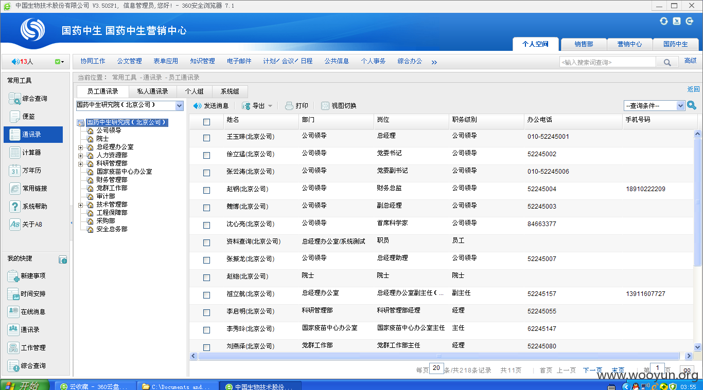This screenshot has height=390, width=703.
Task: Click the horizontal scrollbar of the table
Action: [439, 356]
